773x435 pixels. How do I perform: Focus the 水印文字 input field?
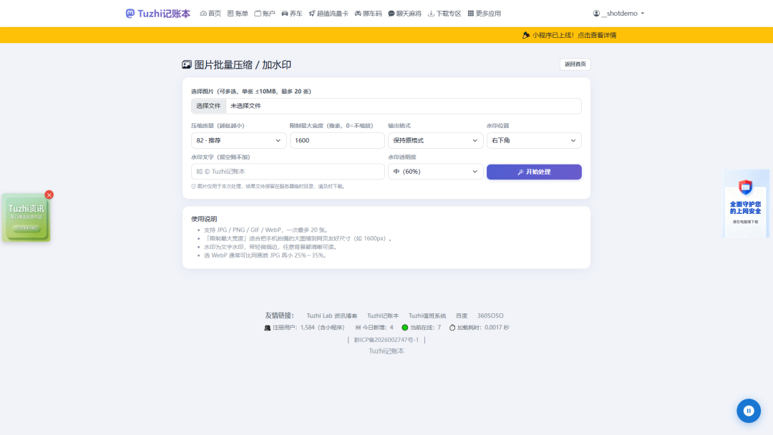click(288, 172)
